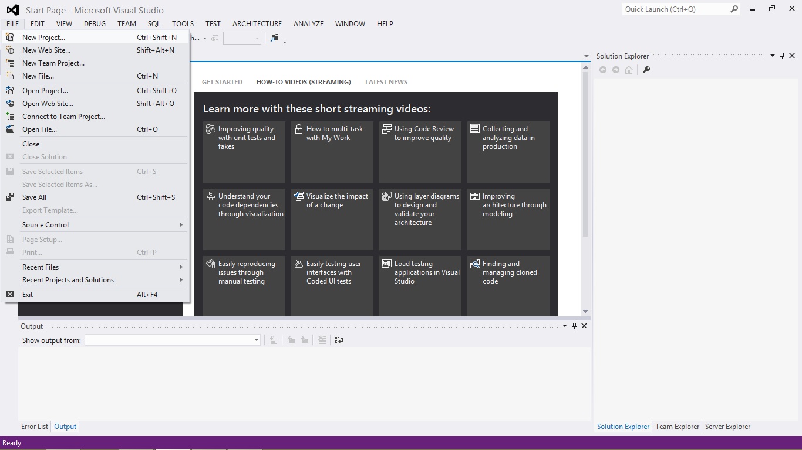Select Open Web Site menu entry
The image size is (802, 450).
click(95, 103)
